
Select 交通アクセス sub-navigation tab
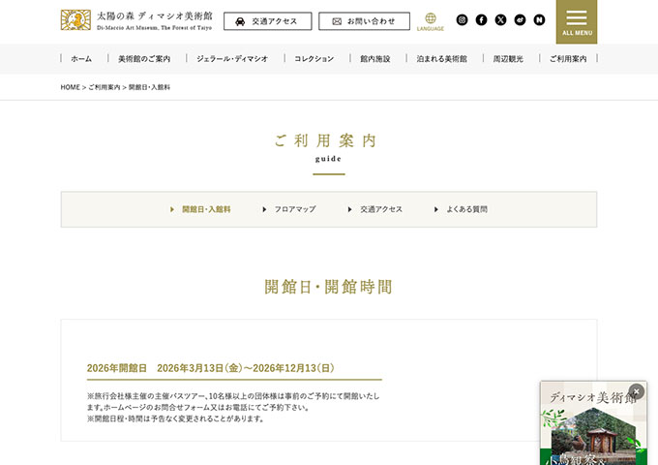375,209
